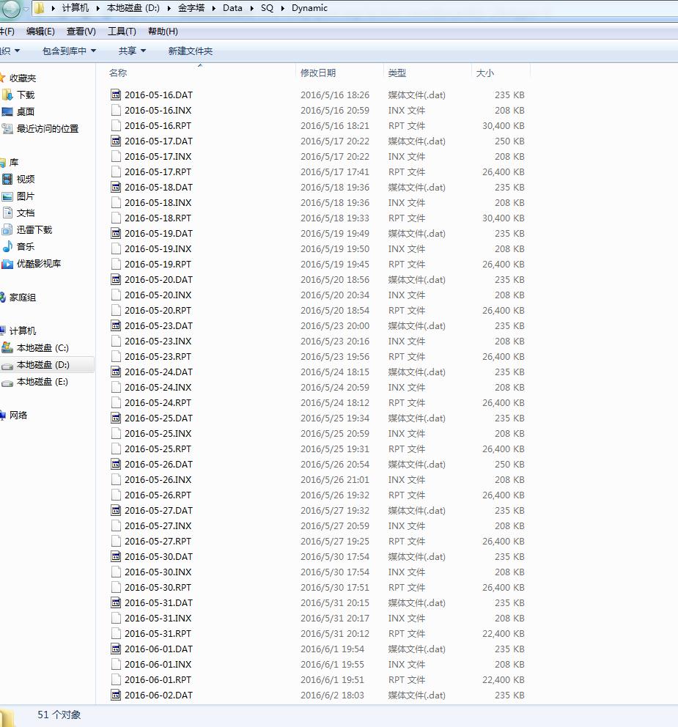Select the 2016-05-17.INX file icon
Image resolution: width=678 pixels, height=727 pixels.
click(115, 156)
